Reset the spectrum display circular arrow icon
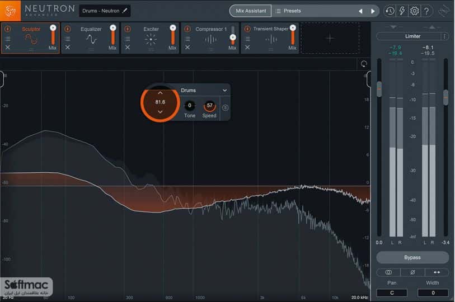The height and width of the screenshot is (302, 455). tap(364, 64)
